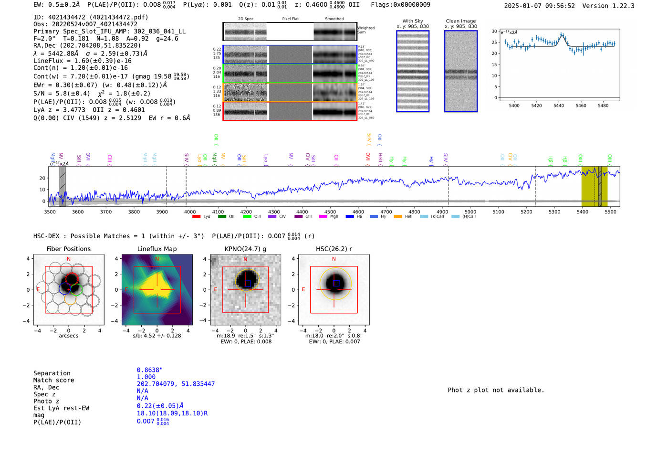The height and width of the screenshot is (455, 668).
Task: Click the Fiber Positions cutout image
Action: [69, 290]
